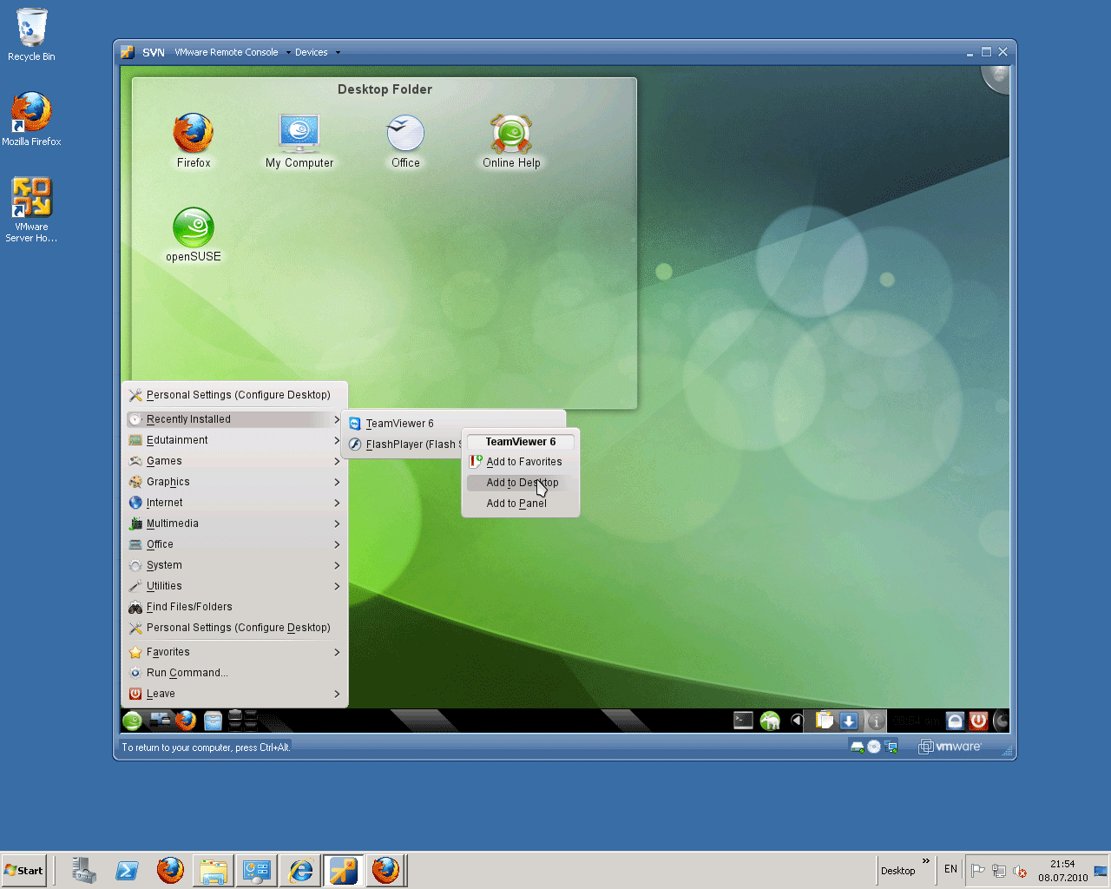
Task: Click the SVN title in the window title bar
Action: (x=154, y=52)
